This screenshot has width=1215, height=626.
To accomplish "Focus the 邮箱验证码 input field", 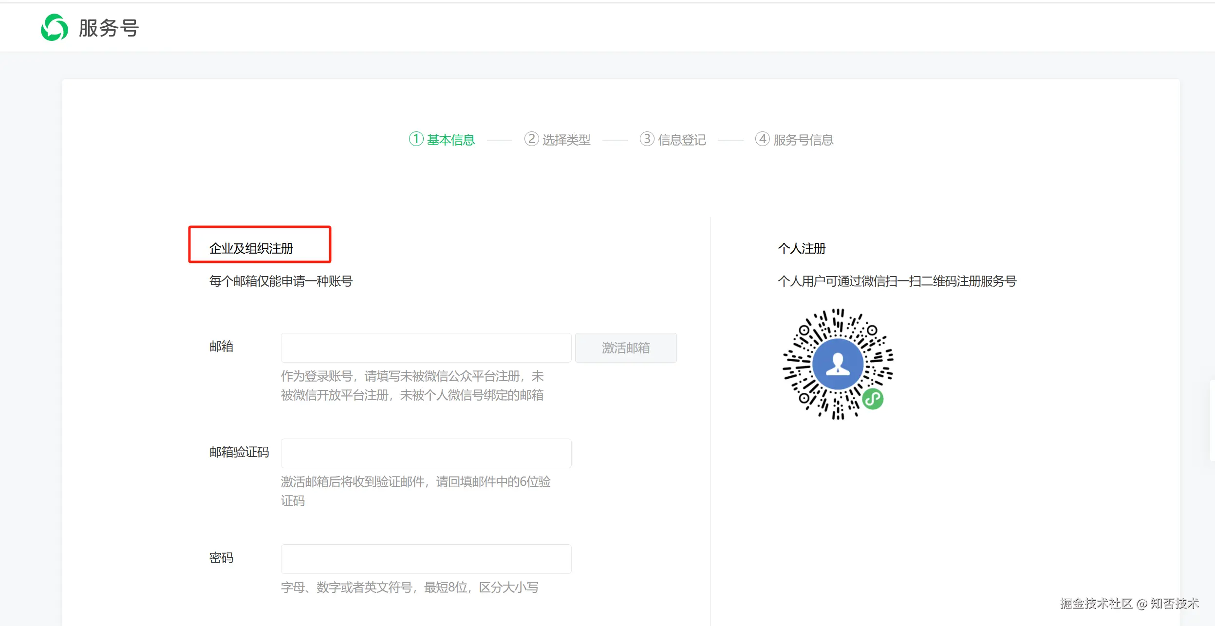I will point(426,453).
